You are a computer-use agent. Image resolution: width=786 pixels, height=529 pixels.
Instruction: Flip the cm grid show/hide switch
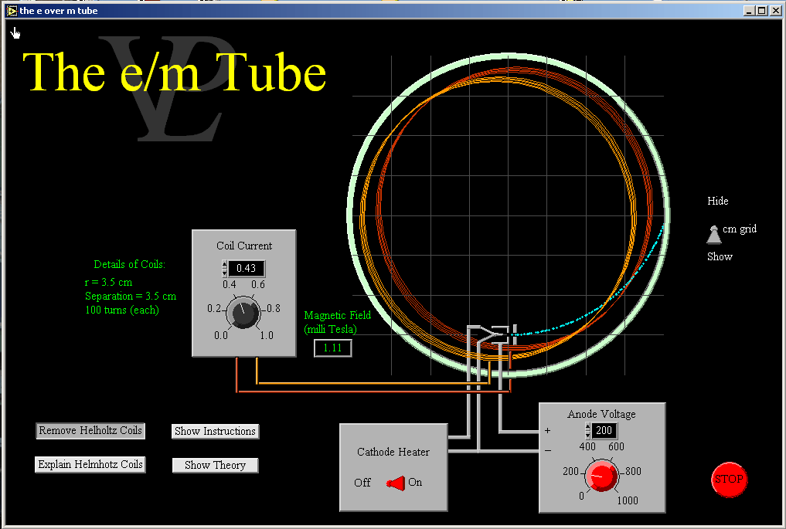click(713, 233)
